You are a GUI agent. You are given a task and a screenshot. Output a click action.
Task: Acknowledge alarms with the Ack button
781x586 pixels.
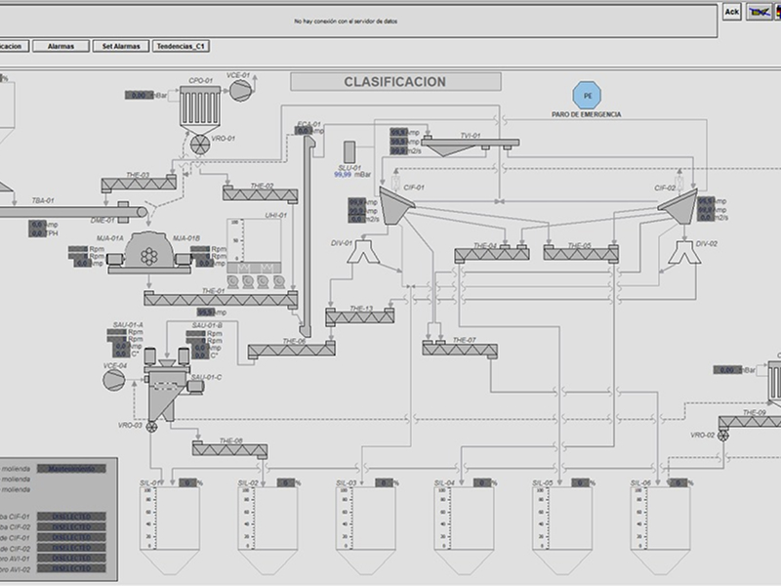pyautogui.click(x=731, y=12)
